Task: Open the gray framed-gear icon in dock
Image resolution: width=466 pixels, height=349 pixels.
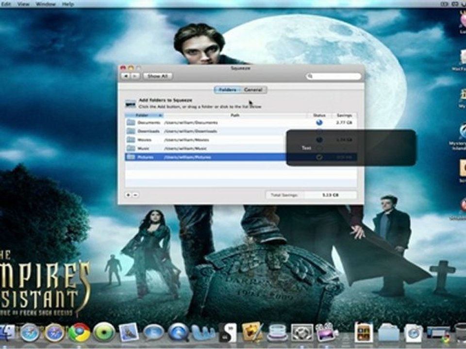Action: (x=302, y=333)
